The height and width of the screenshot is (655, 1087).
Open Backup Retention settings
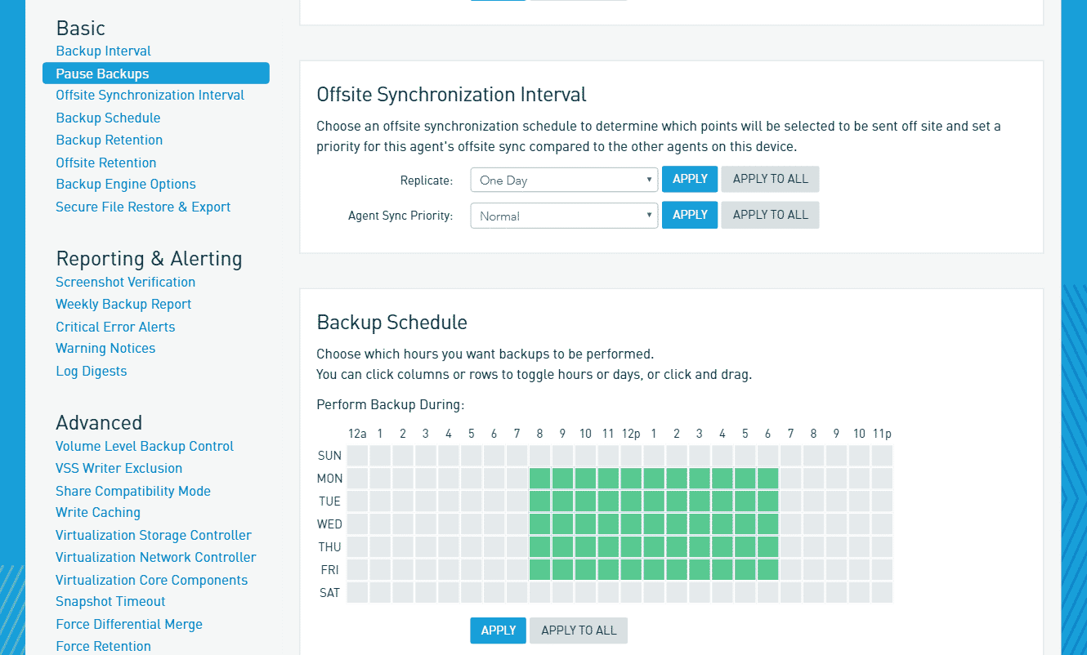pos(109,140)
